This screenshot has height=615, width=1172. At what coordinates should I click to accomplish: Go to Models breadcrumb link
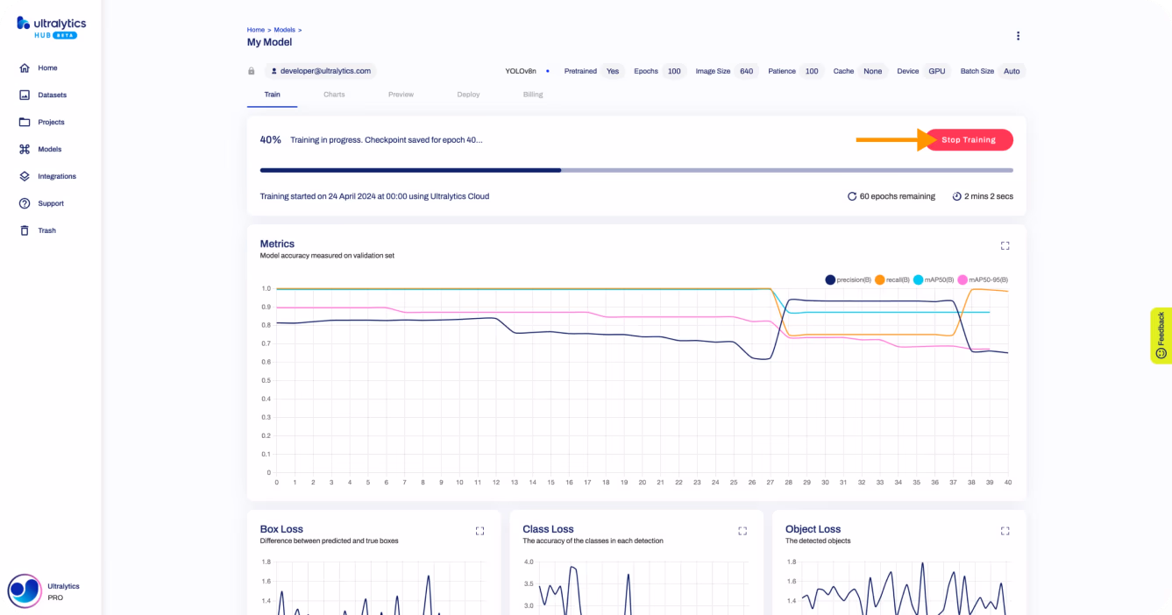click(x=284, y=30)
